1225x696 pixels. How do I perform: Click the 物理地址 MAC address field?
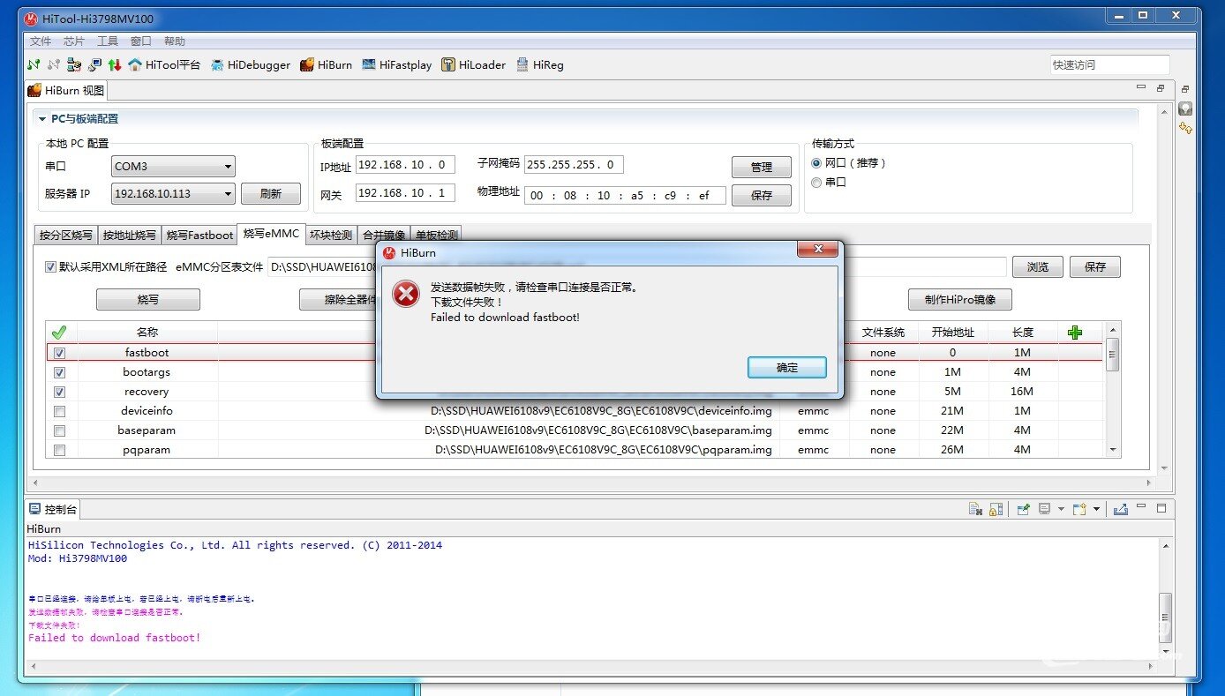click(625, 195)
